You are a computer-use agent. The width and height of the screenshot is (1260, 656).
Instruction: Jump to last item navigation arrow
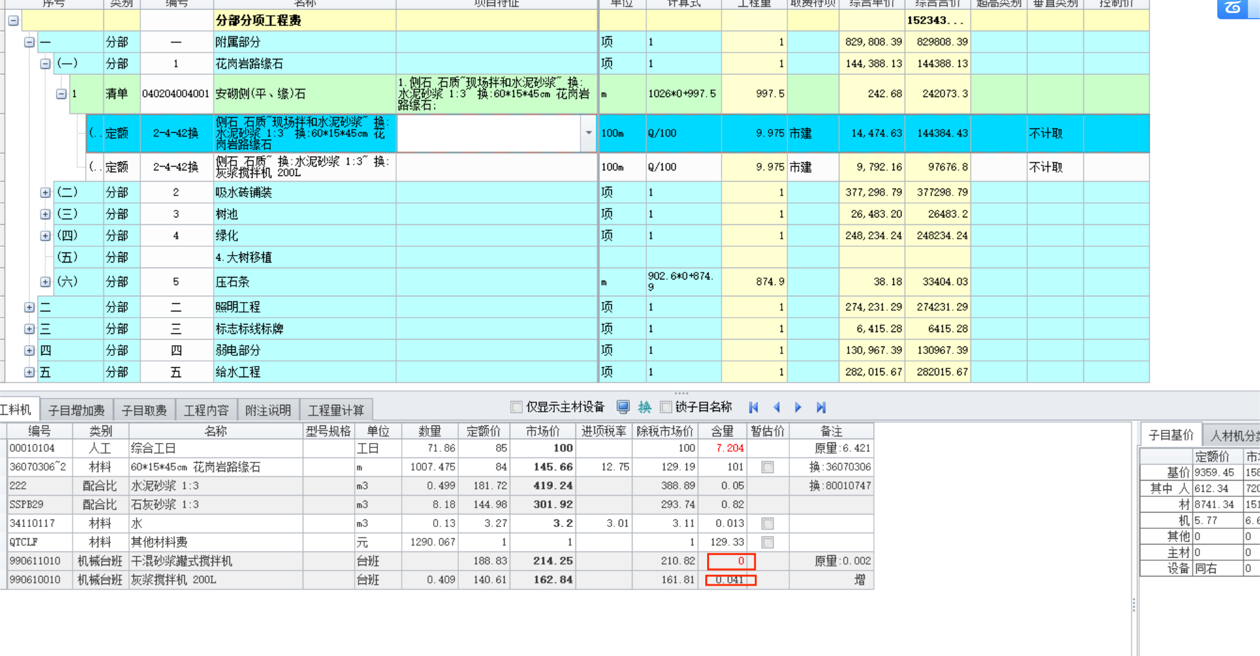[821, 407]
